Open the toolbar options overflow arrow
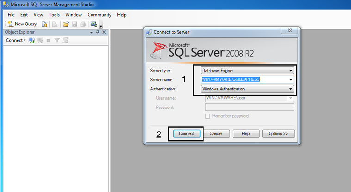 [101, 26]
